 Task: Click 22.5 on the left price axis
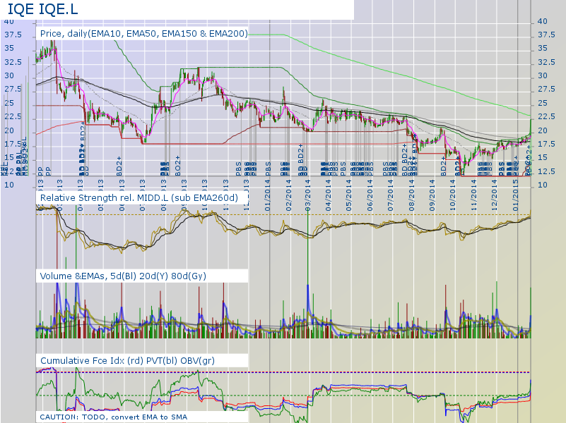(x=13, y=116)
